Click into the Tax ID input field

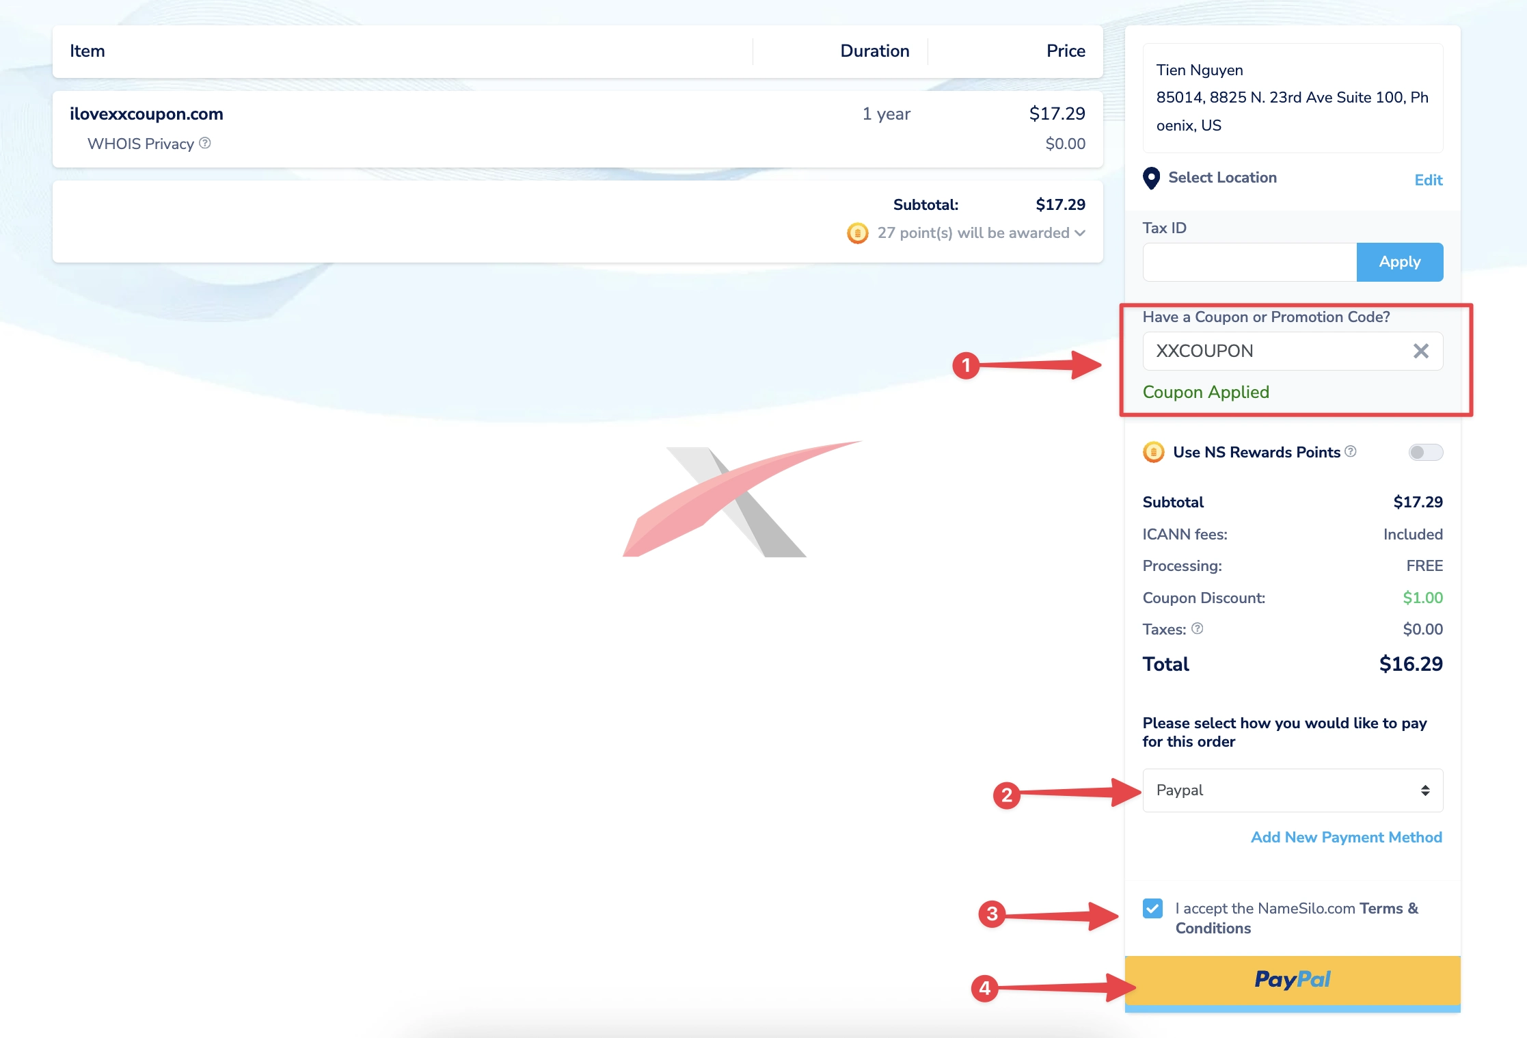(1249, 262)
